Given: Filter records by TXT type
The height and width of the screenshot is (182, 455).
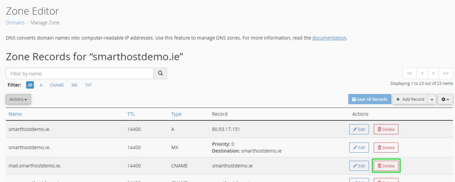Looking at the screenshot, I should tap(88, 85).
